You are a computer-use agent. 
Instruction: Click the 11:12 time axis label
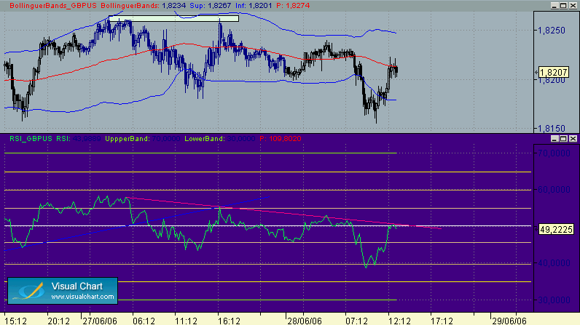[x=186, y=321]
